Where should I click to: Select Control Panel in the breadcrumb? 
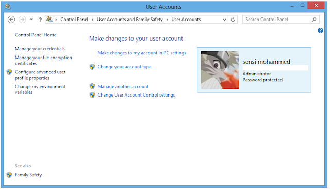[74, 20]
